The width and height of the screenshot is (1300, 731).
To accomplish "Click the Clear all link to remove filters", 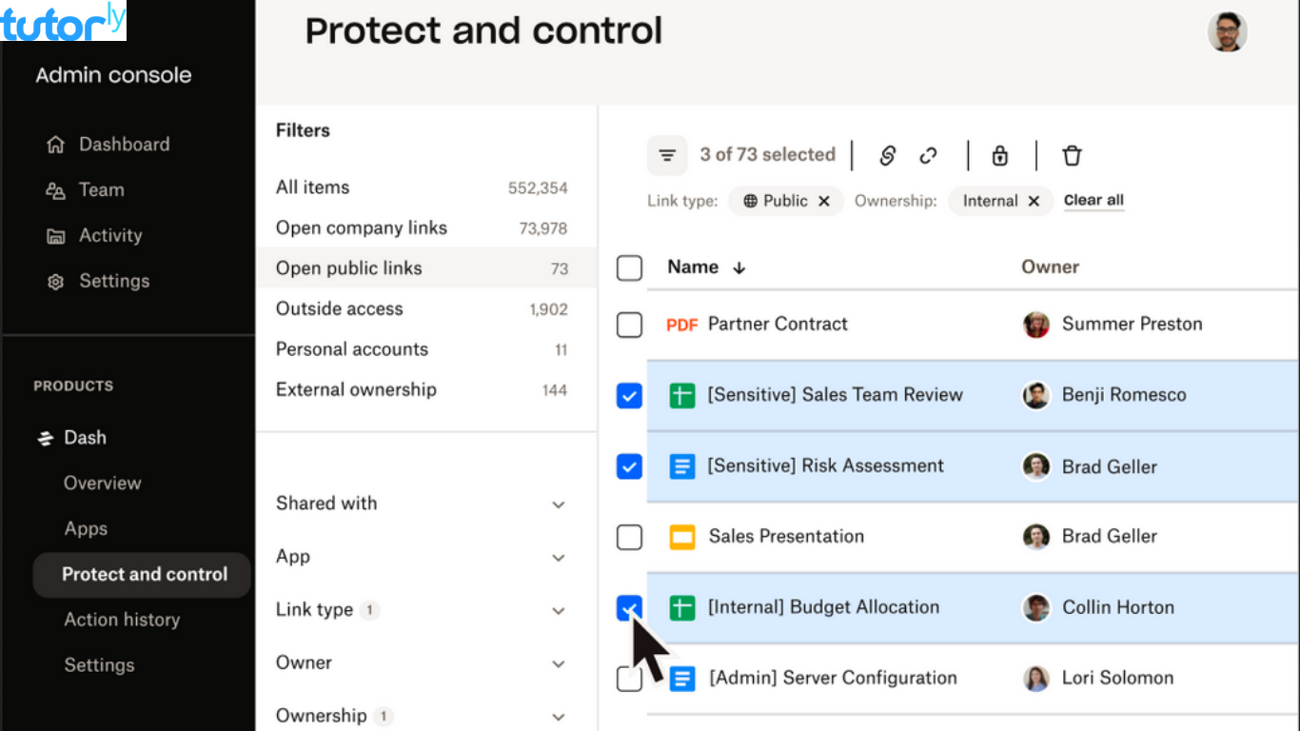I will point(1093,201).
